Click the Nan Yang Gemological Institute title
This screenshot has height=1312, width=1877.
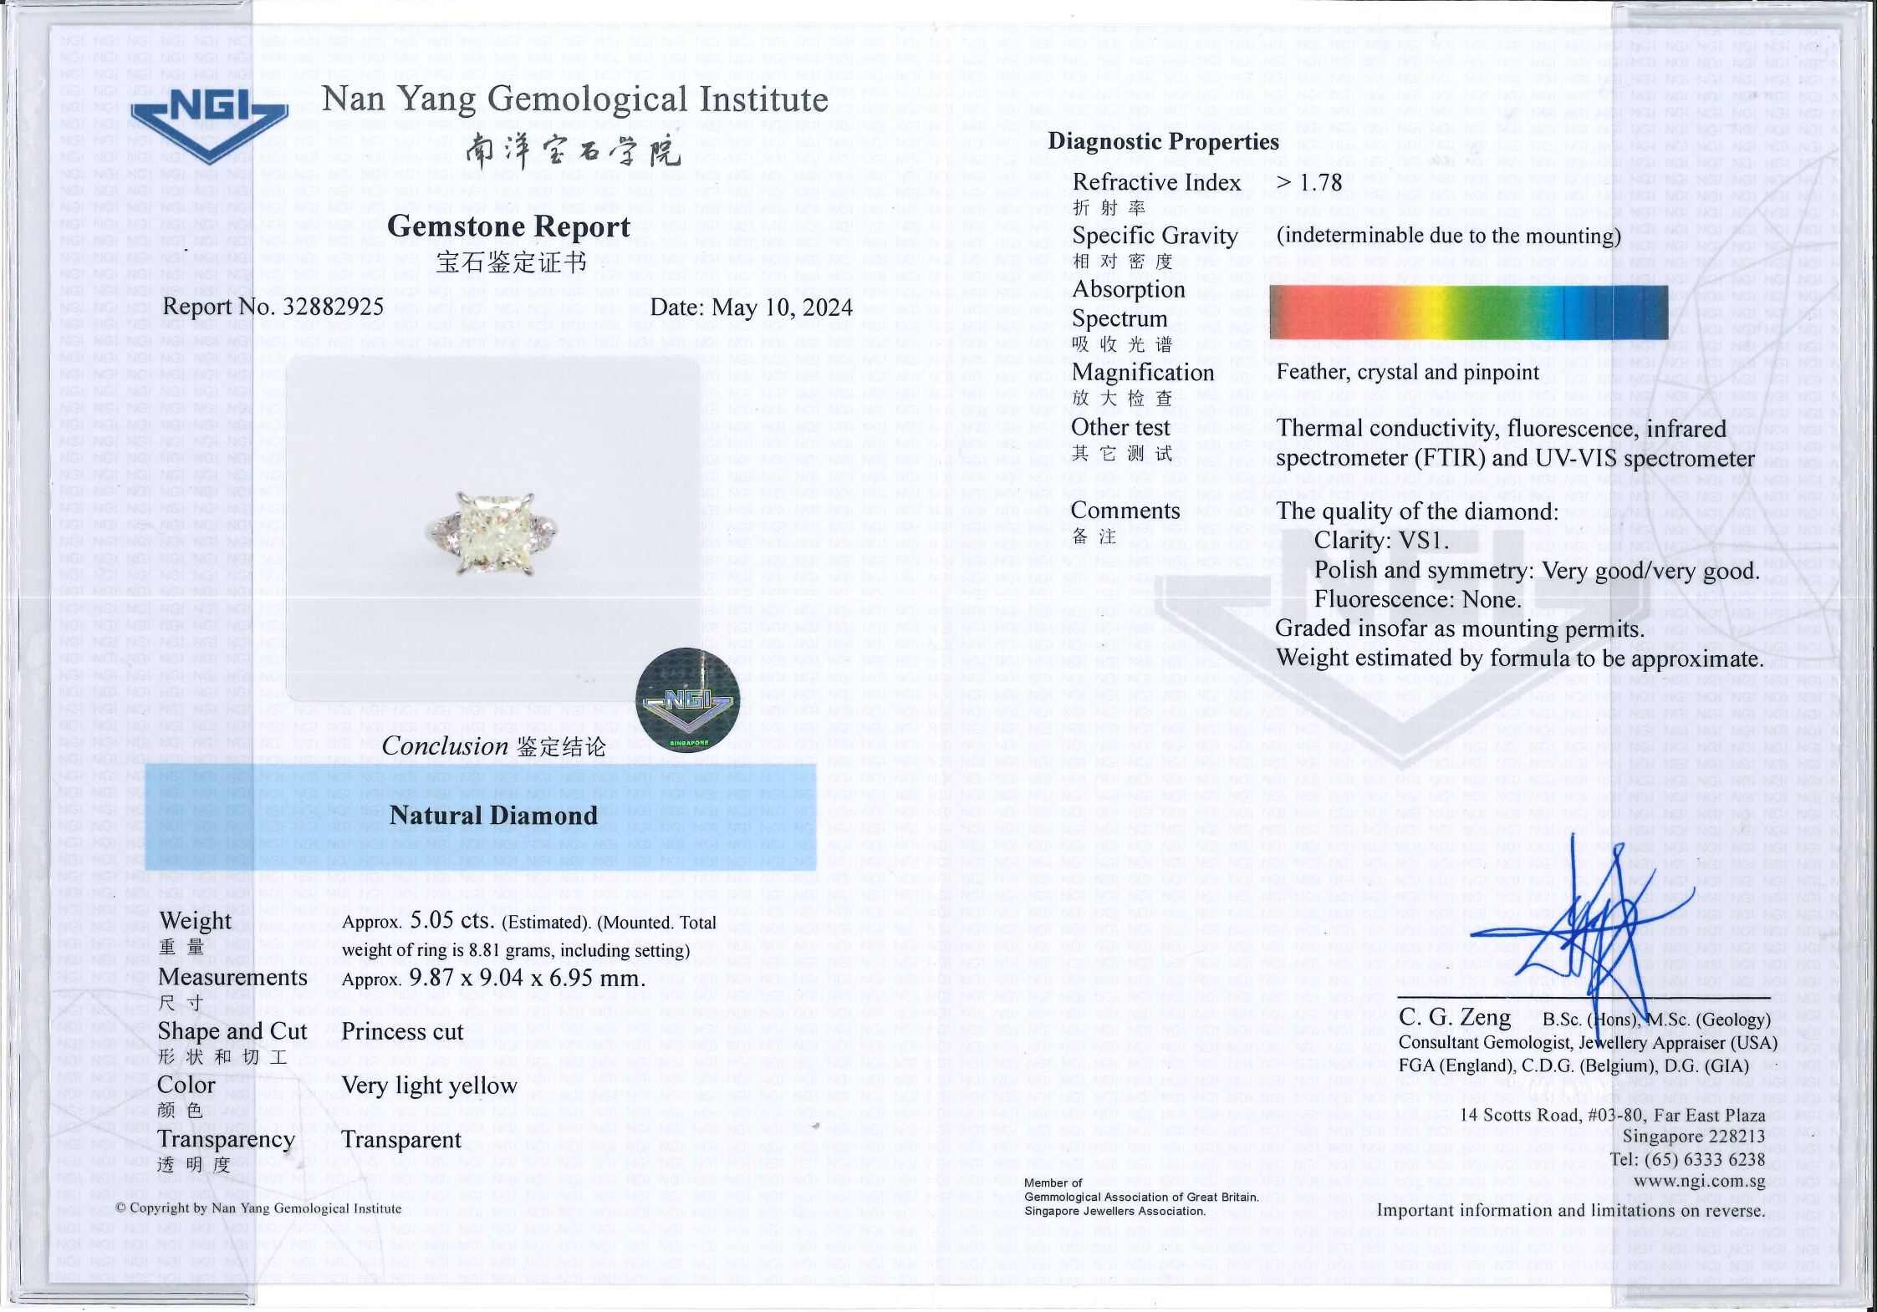click(x=575, y=99)
